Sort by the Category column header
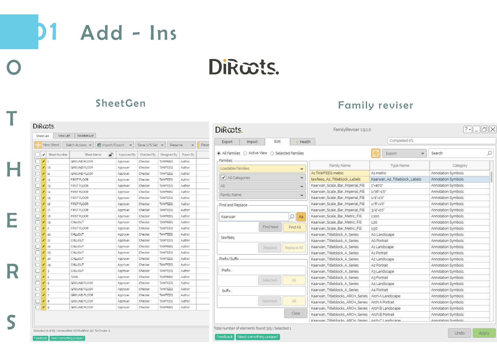Screen dimensions: 497x351 [x=460, y=165]
